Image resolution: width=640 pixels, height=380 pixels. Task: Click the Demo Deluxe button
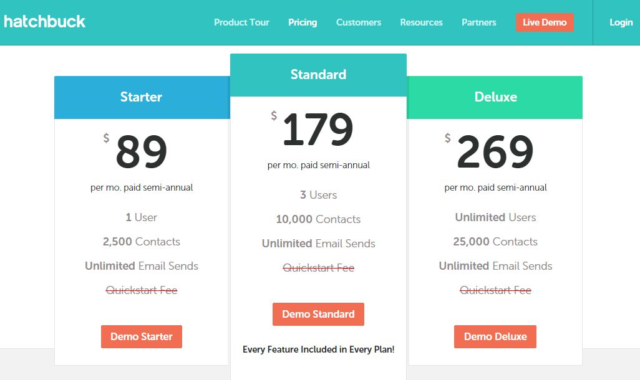[x=495, y=336]
